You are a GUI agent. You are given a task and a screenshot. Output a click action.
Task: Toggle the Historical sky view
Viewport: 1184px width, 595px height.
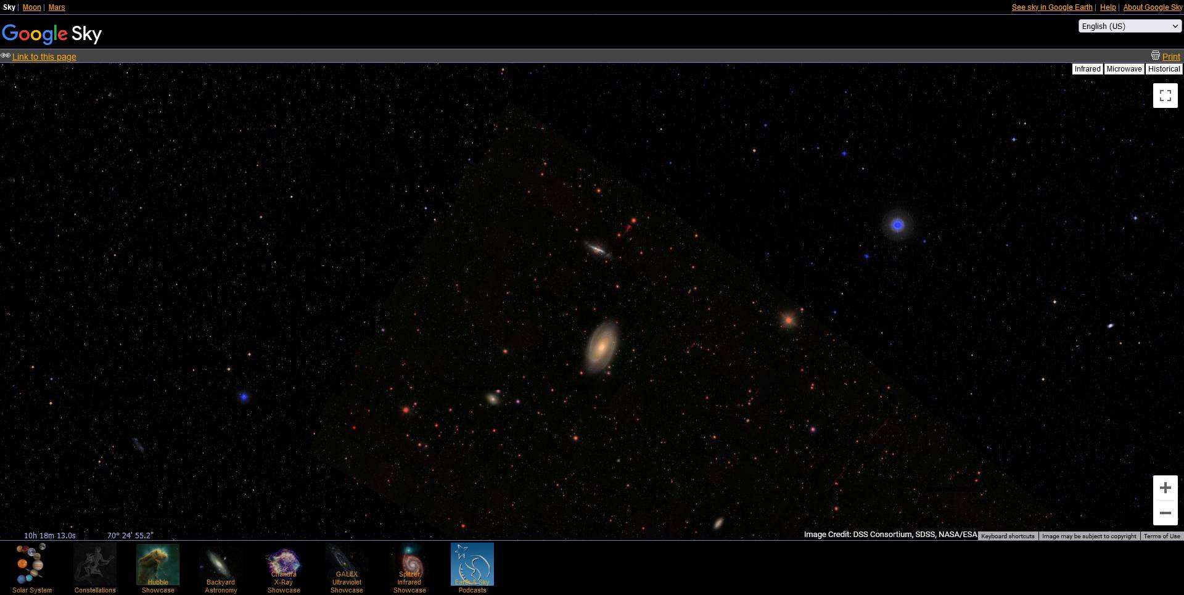1163,68
